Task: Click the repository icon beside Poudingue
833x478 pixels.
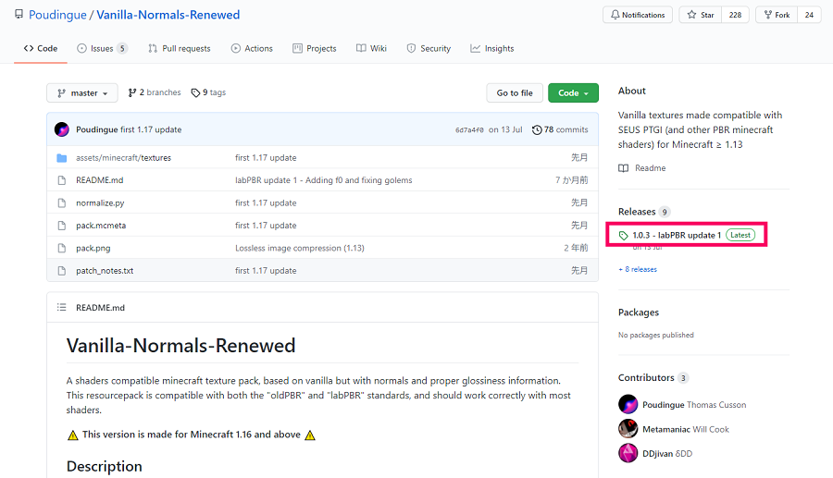Action: pyautogui.click(x=19, y=14)
